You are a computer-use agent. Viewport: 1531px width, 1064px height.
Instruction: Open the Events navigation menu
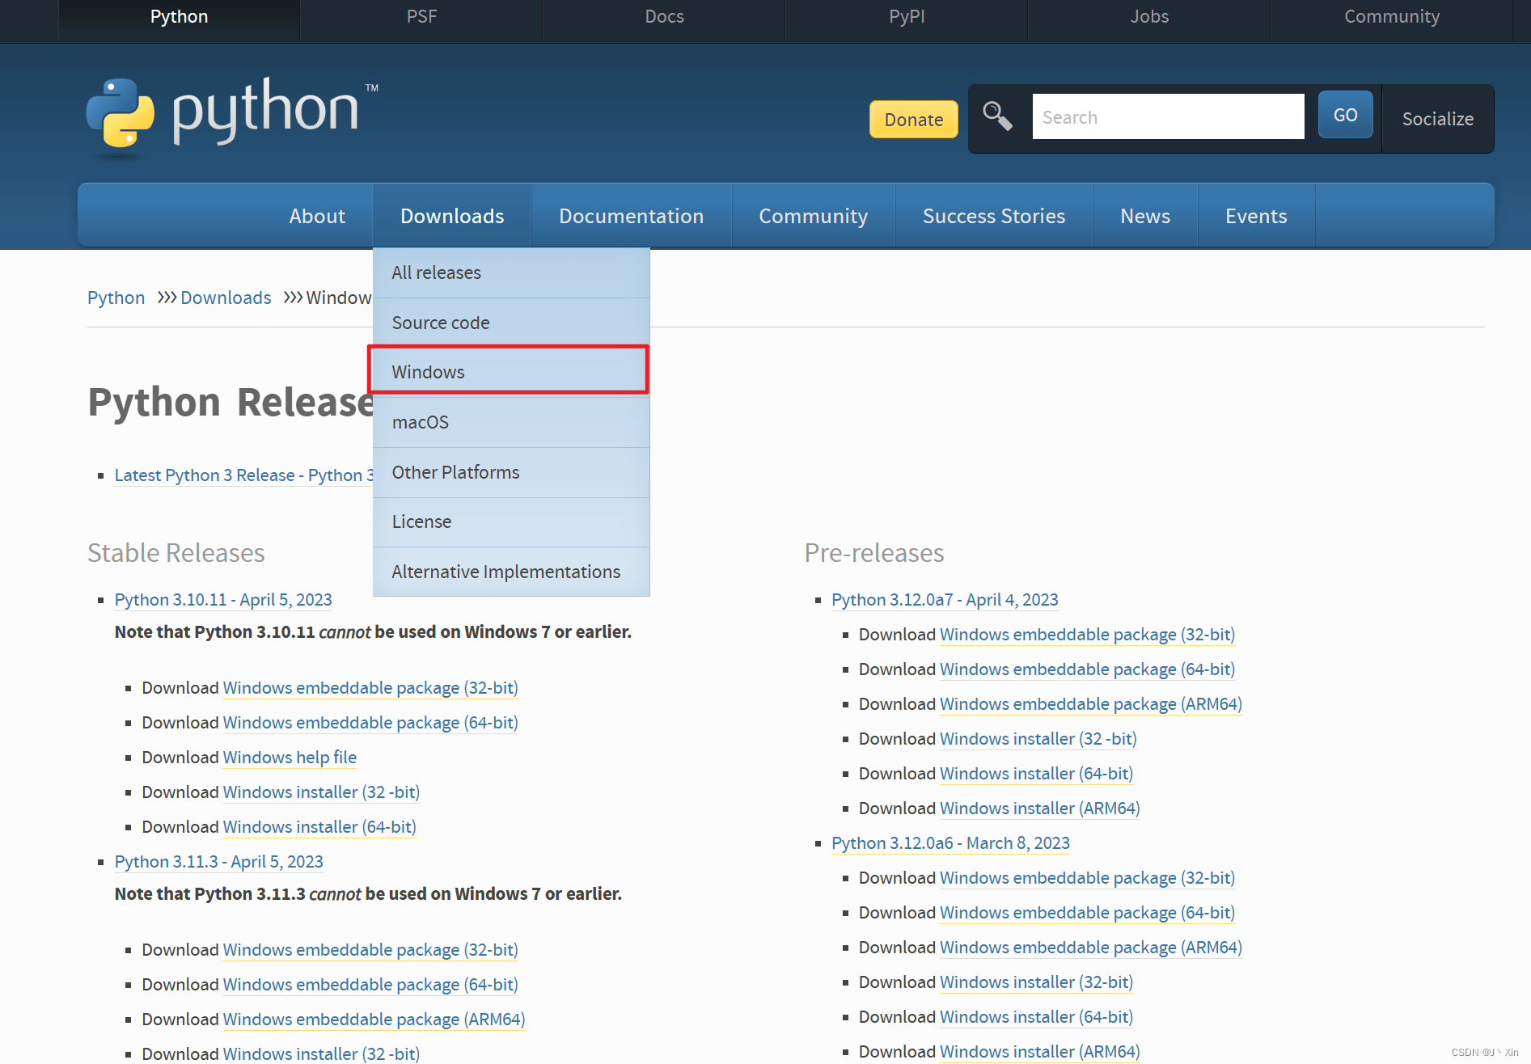[x=1256, y=216]
